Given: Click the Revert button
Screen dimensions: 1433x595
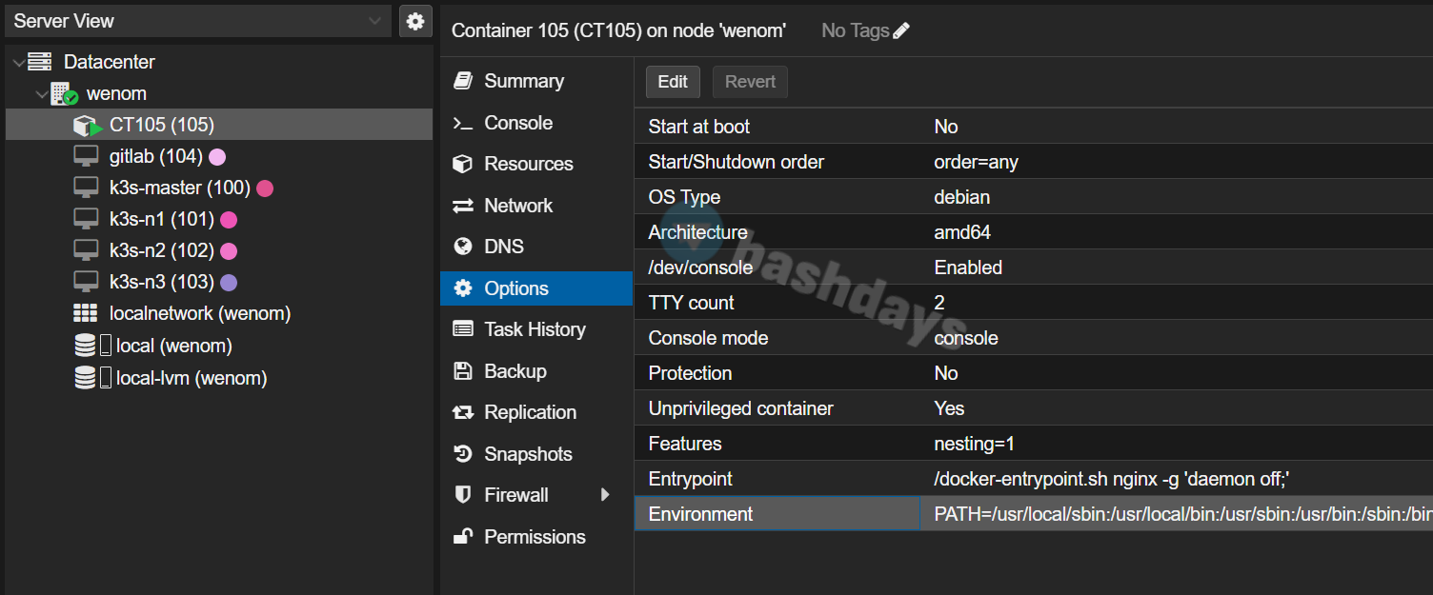Looking at the screenshot, I should click(x=750, y=82).
